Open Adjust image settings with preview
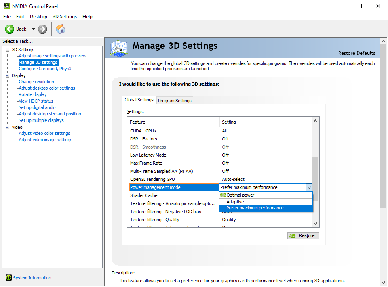388x287 pixels. [x=53, y=56]
